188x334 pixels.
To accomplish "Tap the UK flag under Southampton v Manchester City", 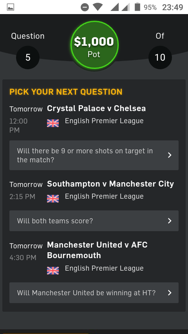I will point(53,199).
